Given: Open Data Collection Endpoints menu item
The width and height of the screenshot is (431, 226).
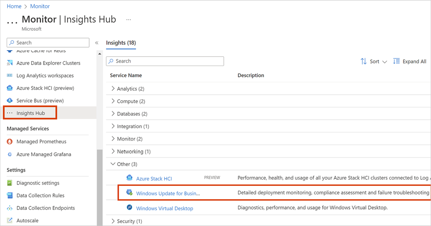Looking at the screenshot, I should click(x=45, y=208).
